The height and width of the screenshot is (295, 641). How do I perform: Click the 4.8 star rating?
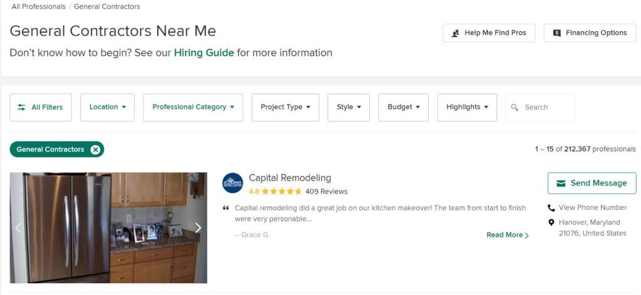click(275, 192)
